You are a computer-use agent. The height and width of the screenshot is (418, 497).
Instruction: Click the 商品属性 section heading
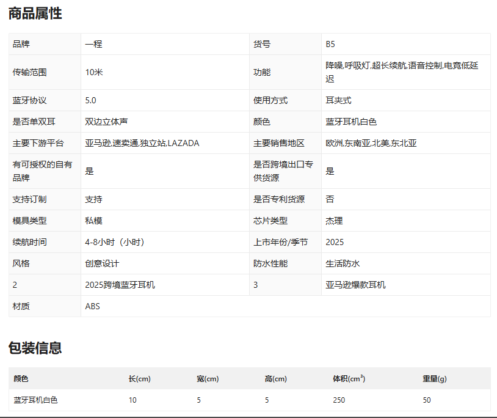pyautogui.click(x=35, y=13)
